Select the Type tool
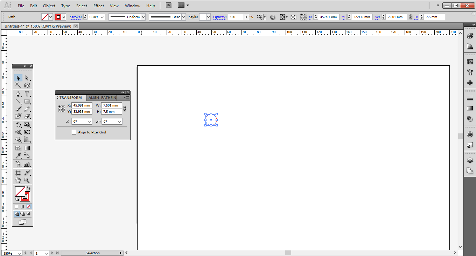The width and height of the screenshot is (476, 256). (x=28, y=94)
